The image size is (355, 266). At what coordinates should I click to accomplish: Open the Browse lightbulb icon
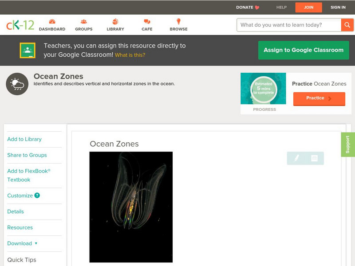point(179,21)
